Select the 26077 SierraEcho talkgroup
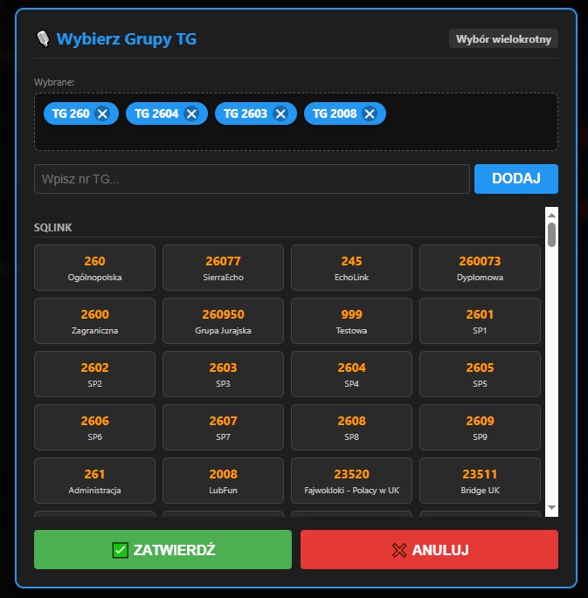The height and width of the screenshot is (598, 588). tap(223, 268)
